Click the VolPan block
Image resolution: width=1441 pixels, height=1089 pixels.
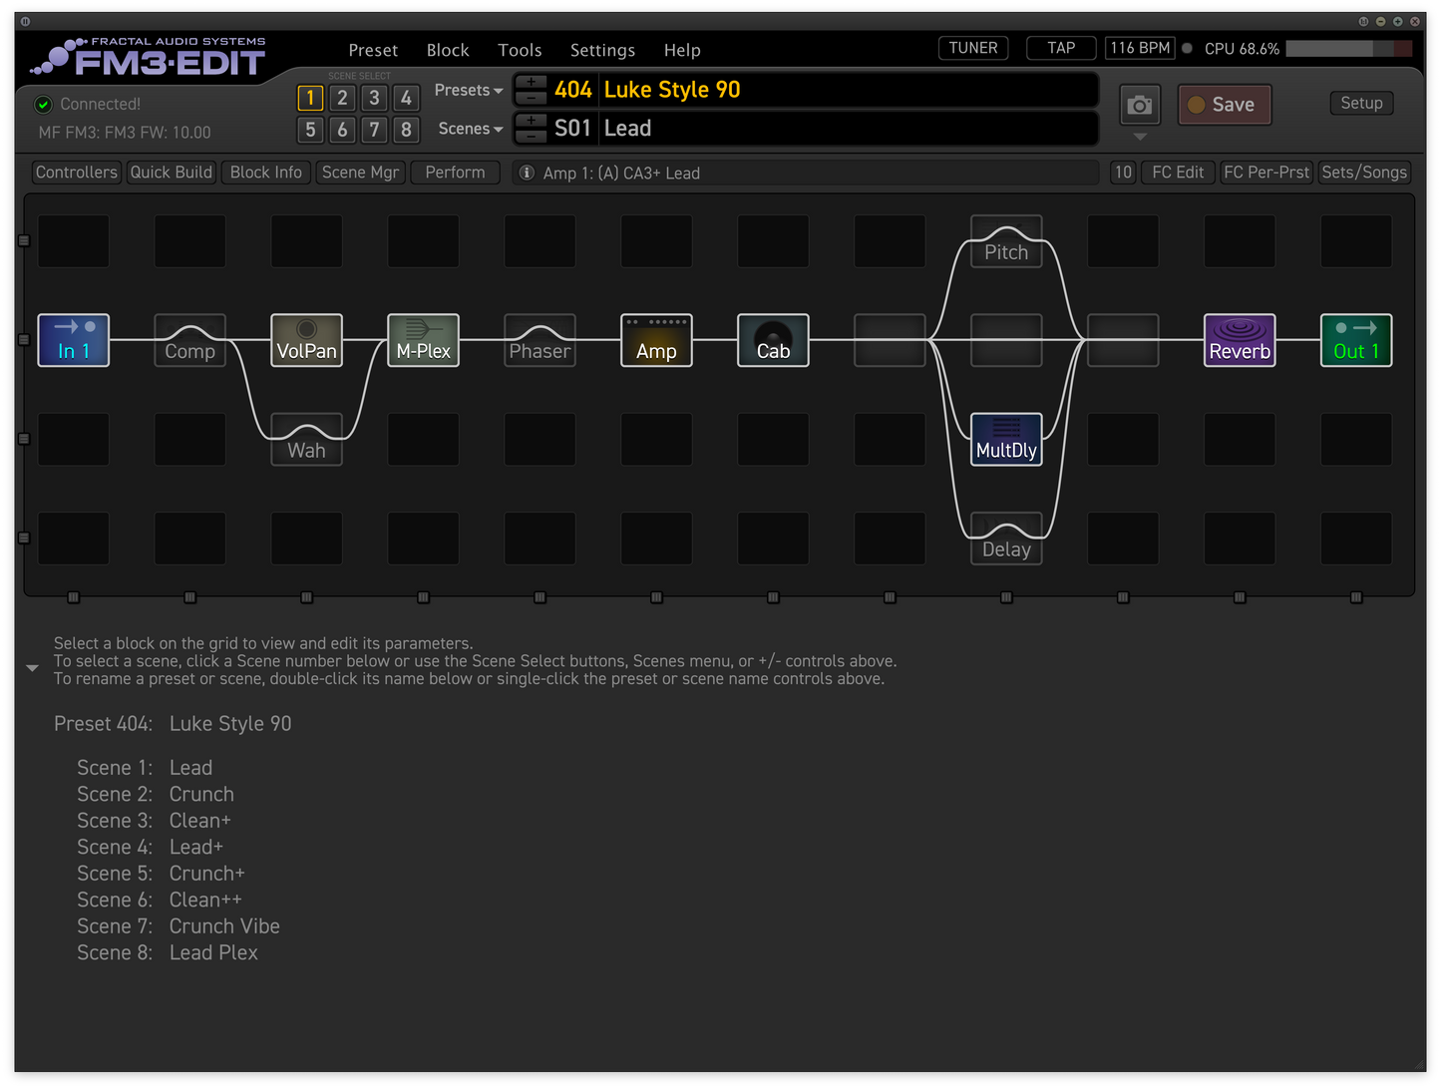[x=306, y=340]
